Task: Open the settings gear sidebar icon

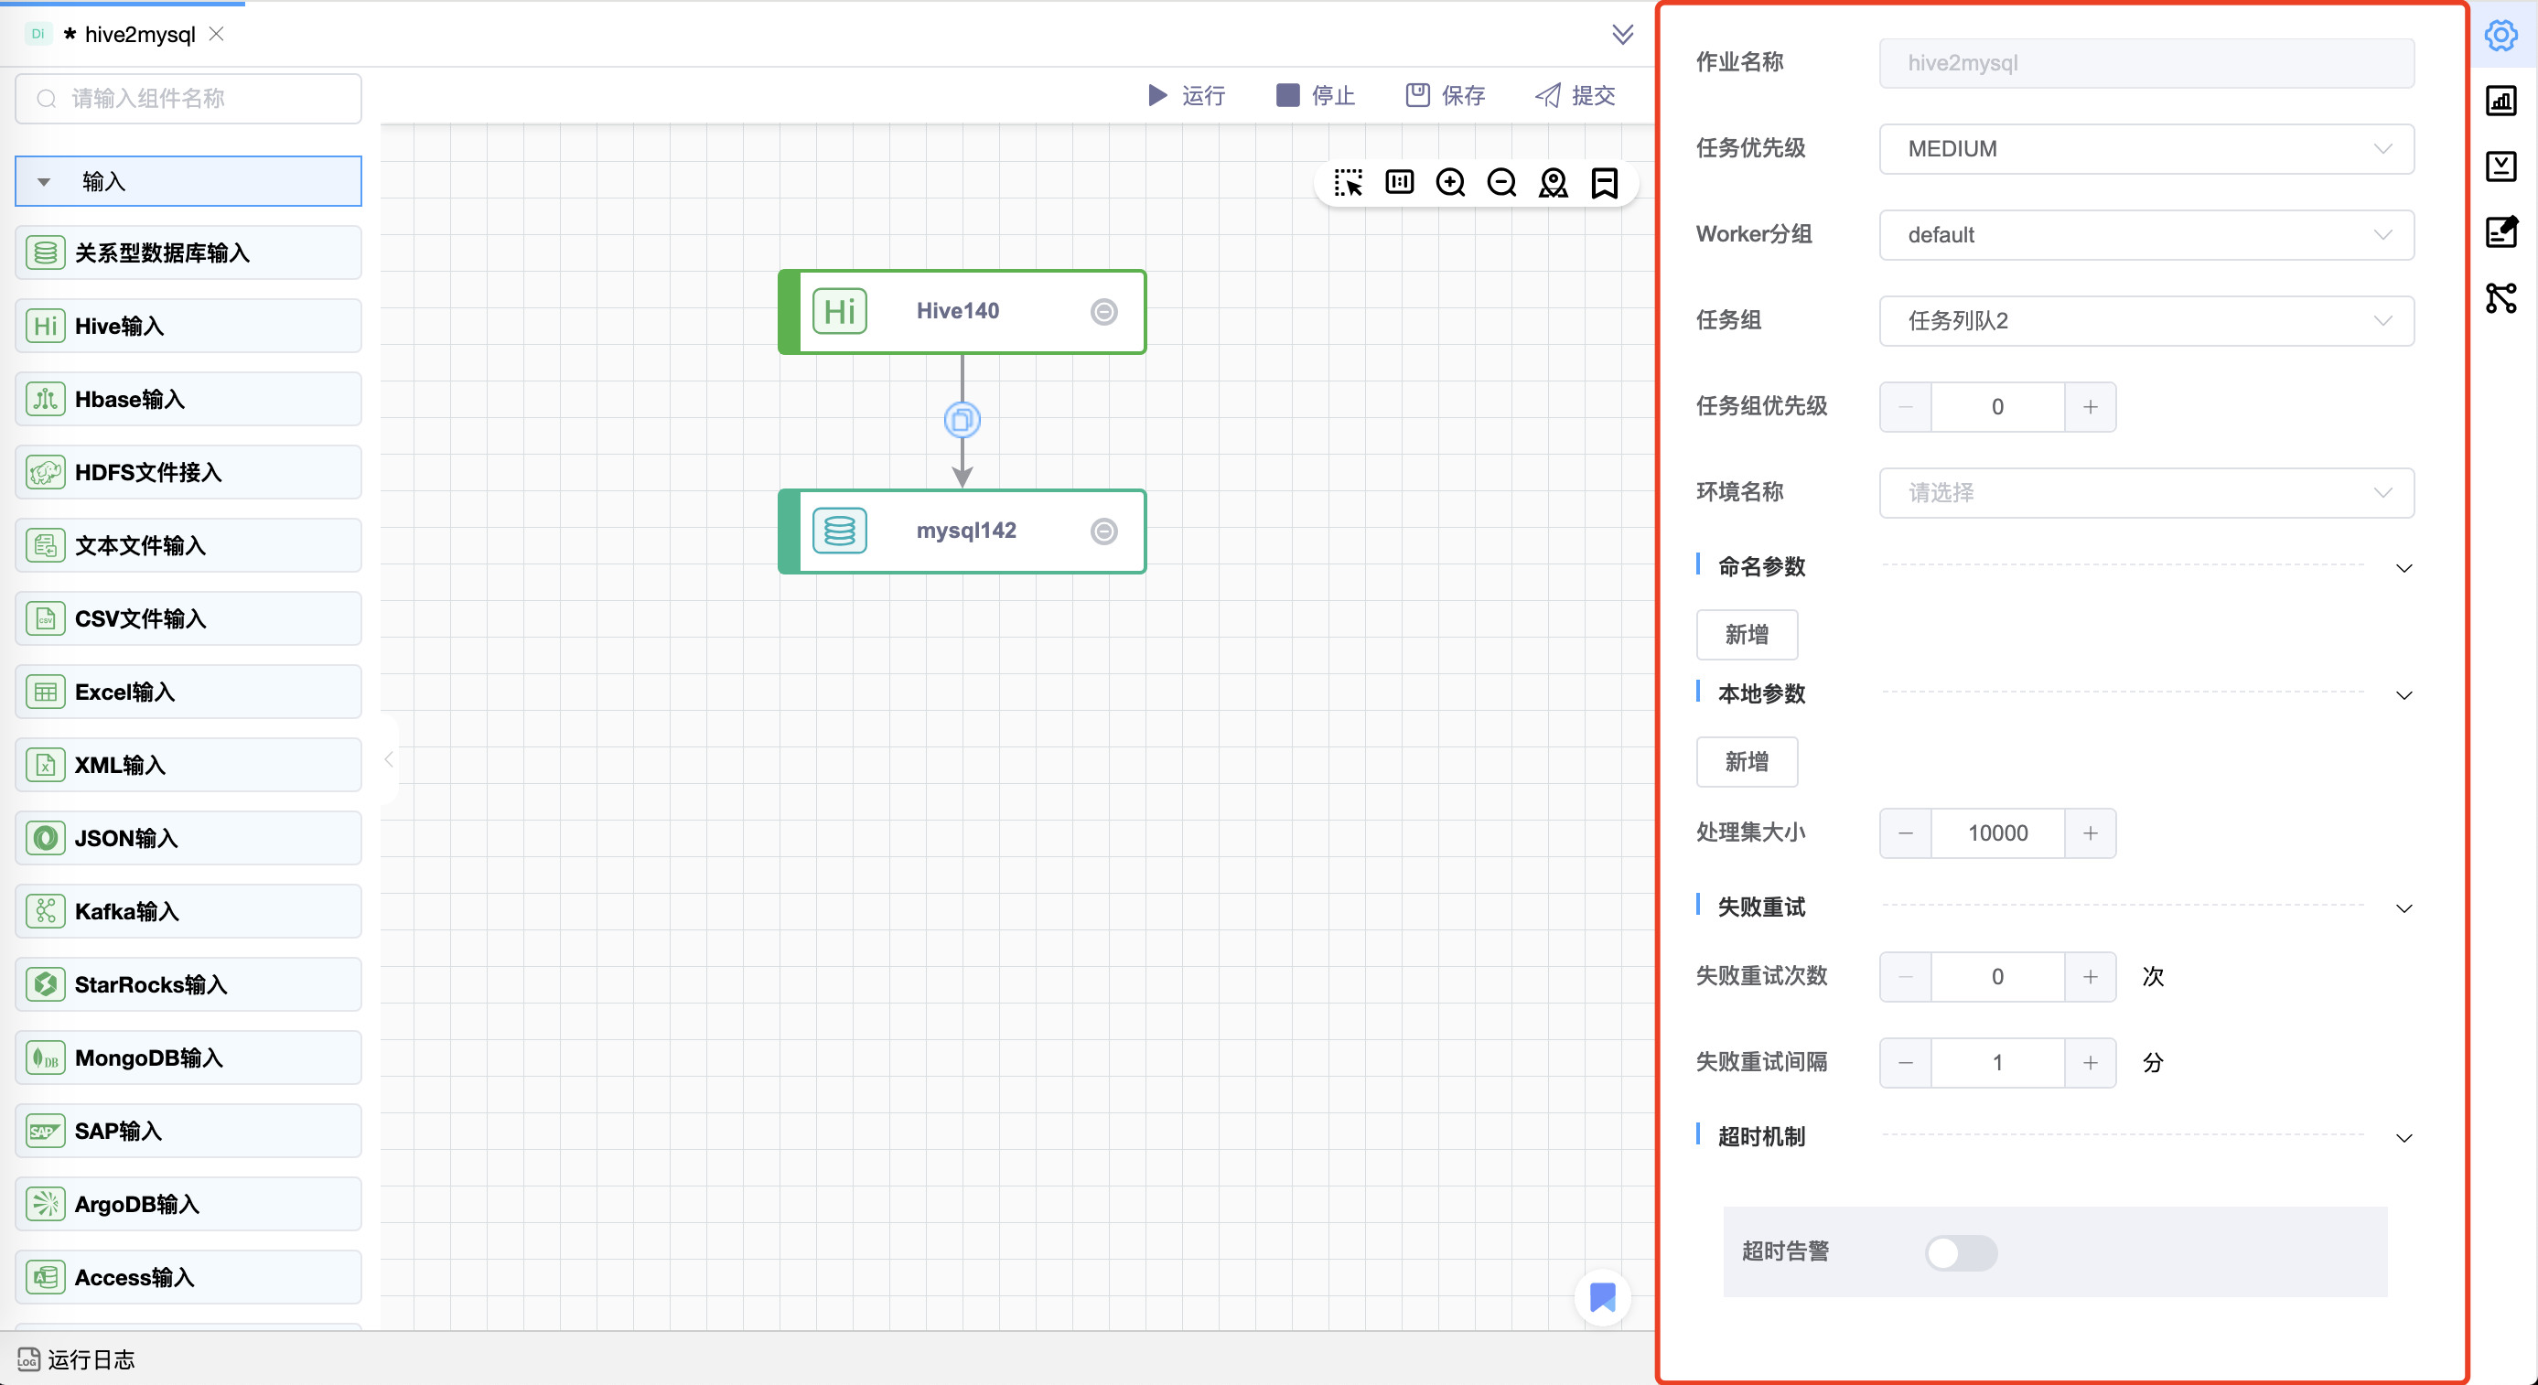Action: [2500, 36]
